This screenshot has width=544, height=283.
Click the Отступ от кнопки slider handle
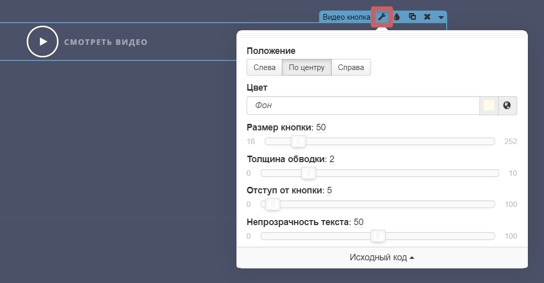click(x=273, y=204)
